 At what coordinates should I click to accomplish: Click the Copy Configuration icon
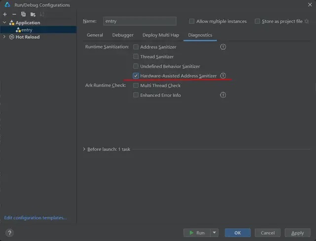click(x=23, y=14)
